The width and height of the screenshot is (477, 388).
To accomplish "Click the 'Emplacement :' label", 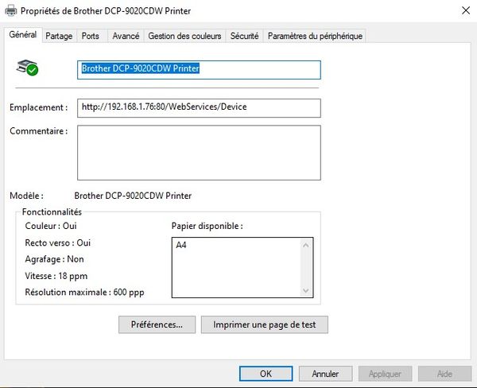I will (x=39, y=107).
